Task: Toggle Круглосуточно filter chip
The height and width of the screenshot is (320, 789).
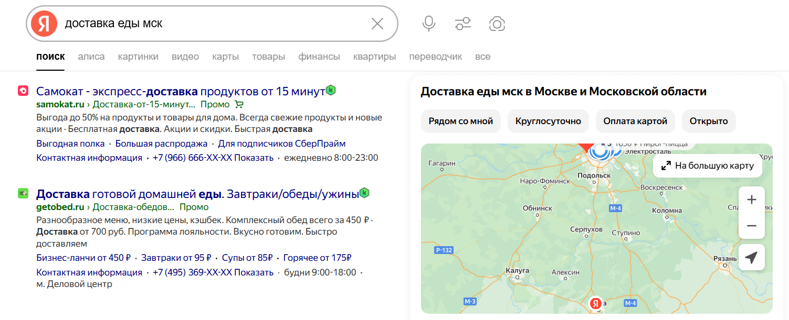Action: (x=548, y=121)
